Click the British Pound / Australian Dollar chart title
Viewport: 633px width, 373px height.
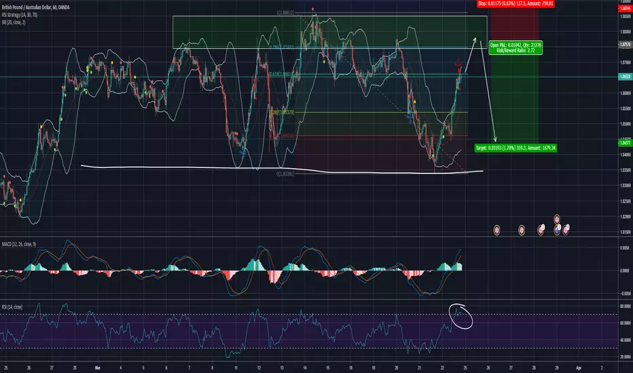(x=35, y=7)
